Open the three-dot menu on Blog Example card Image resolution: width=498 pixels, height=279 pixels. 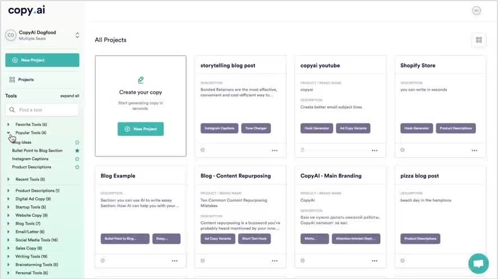coord(175,261)
